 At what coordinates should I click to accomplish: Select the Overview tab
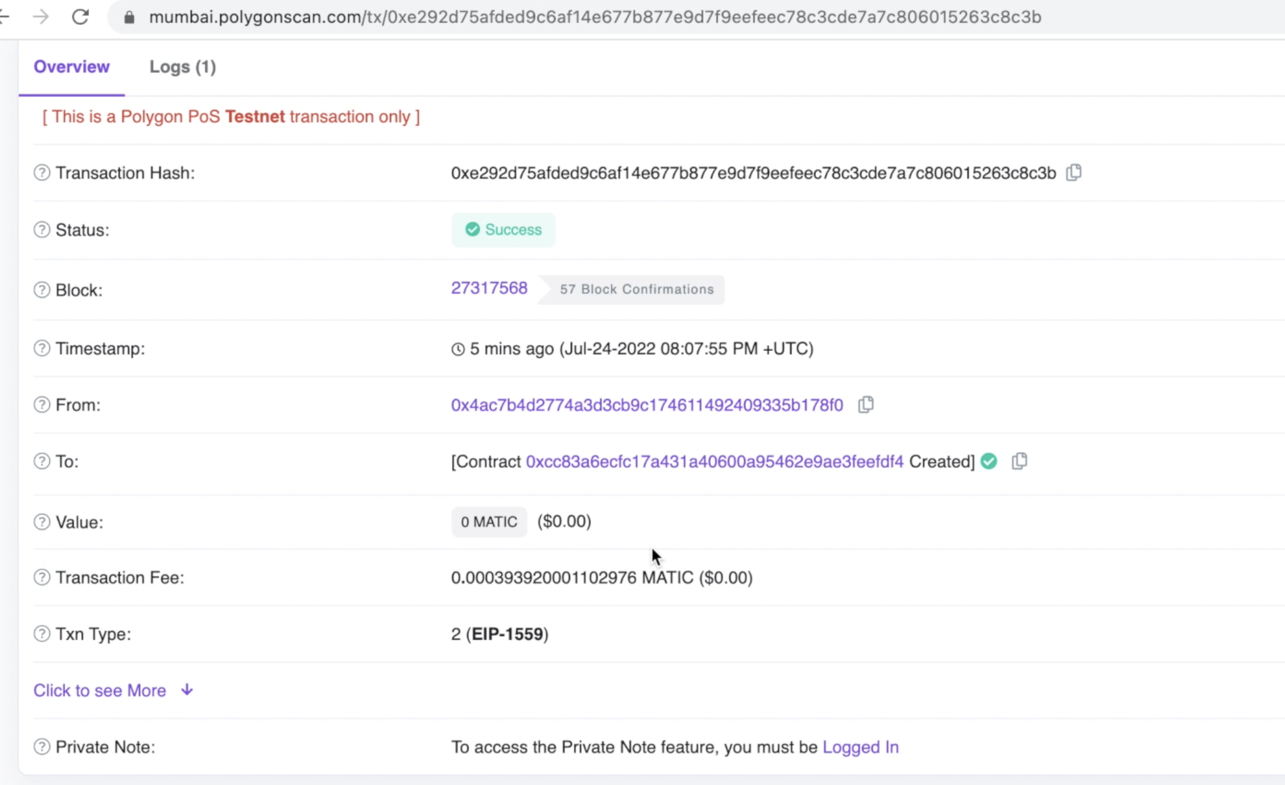pos(72,66)
